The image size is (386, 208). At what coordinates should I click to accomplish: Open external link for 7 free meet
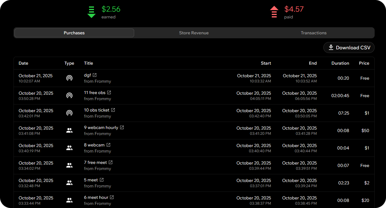[x=111, y=162]
